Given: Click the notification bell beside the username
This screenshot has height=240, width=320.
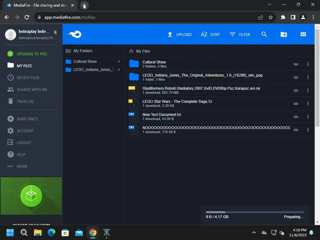Looking at the screenshot, I should pos(55,32).
